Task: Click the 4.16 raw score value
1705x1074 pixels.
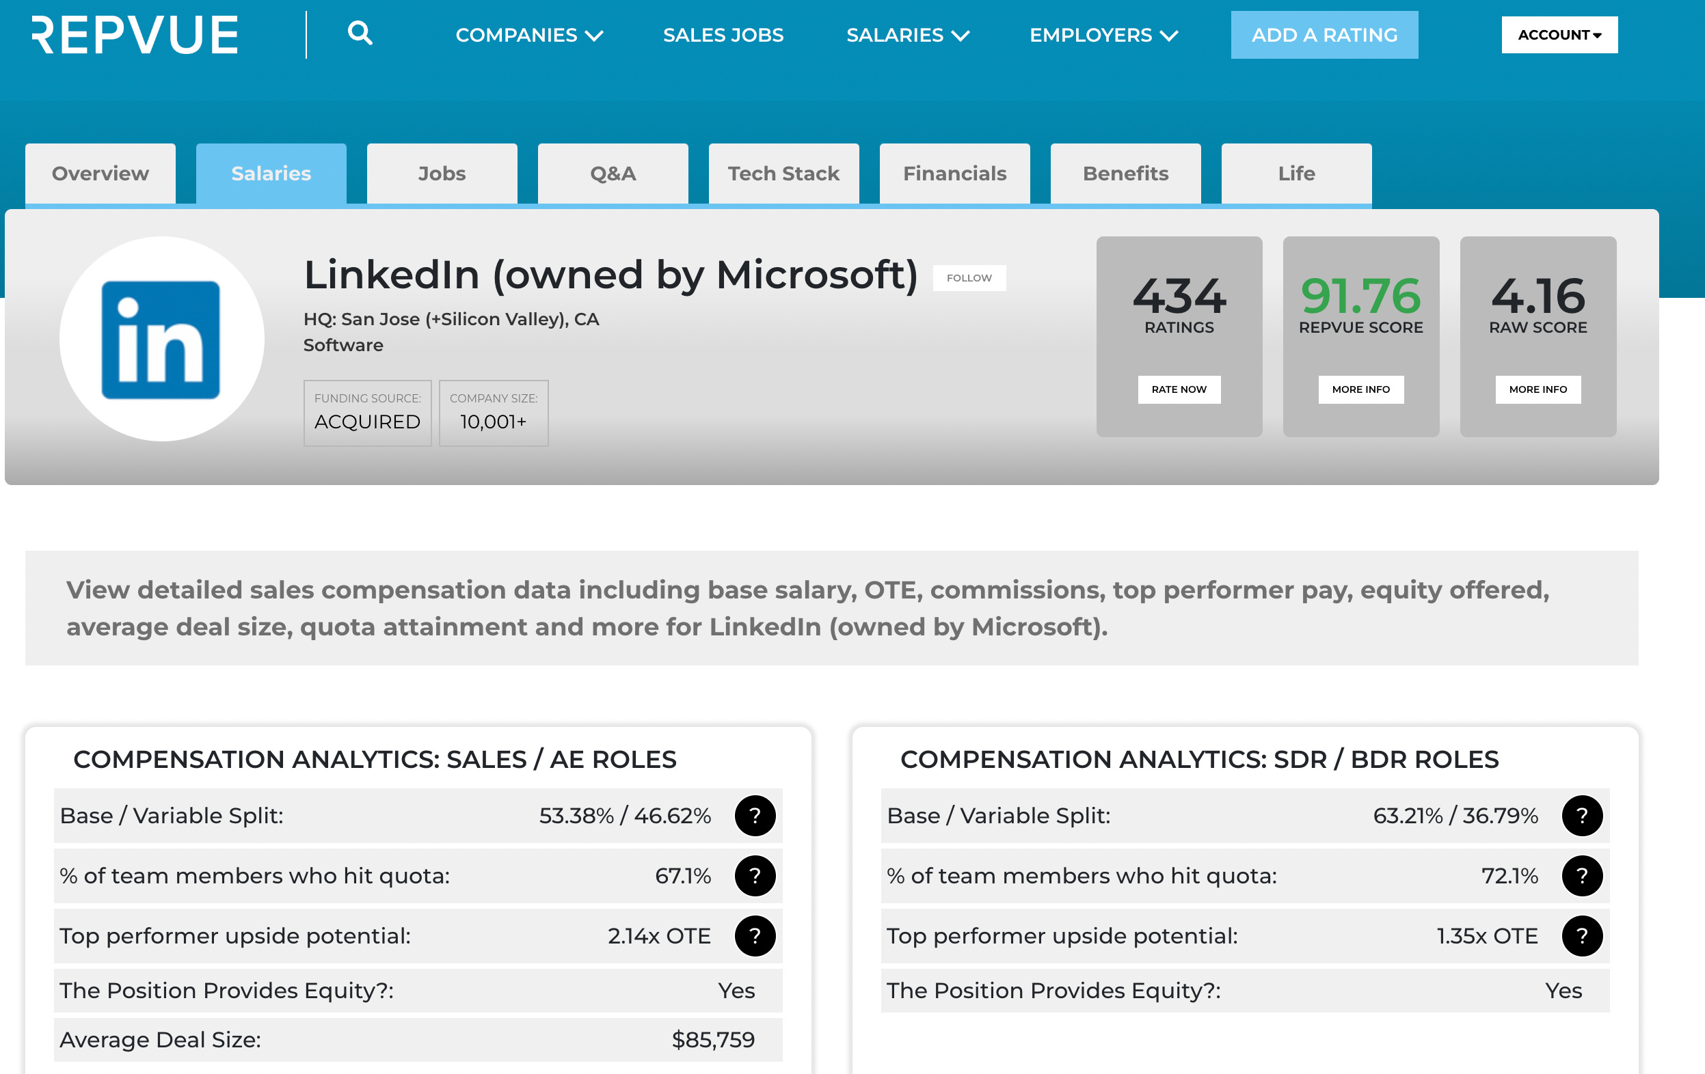Action: (x=1538, y=296)
